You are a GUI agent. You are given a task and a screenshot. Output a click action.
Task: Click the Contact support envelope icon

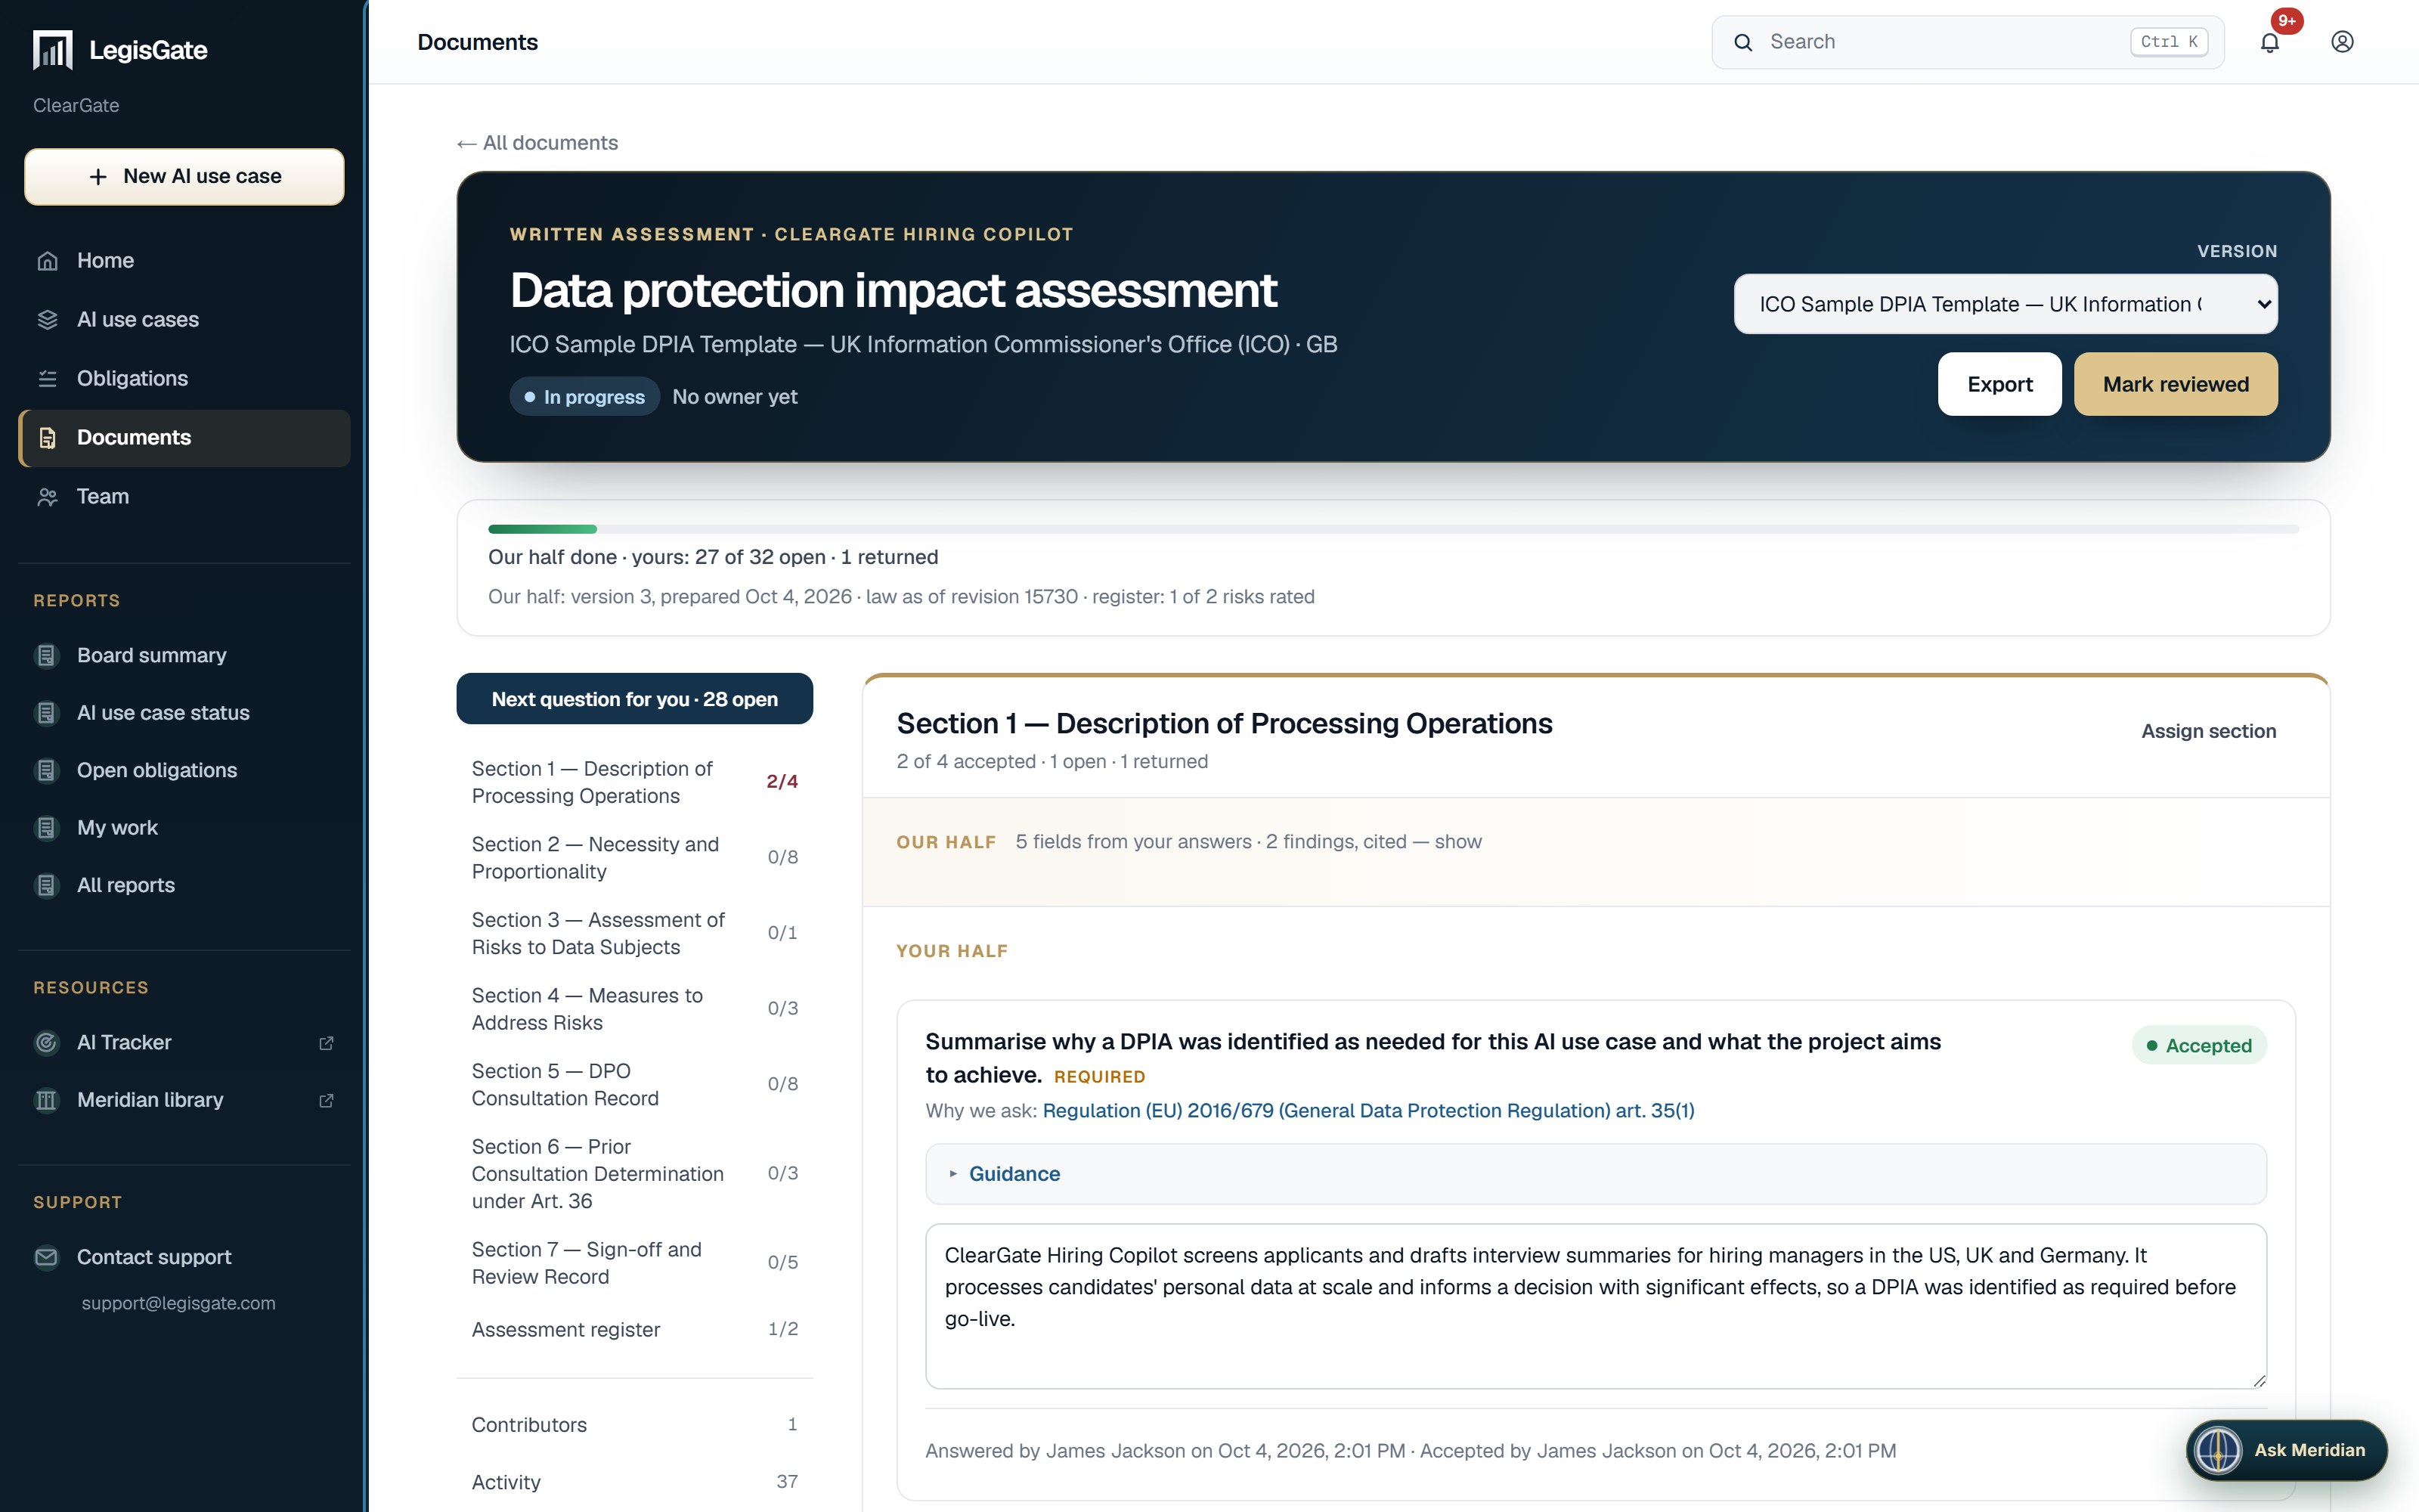point(47,1257)
